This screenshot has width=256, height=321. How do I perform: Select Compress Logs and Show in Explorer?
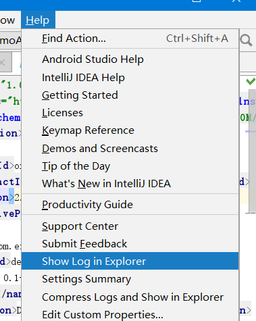(x=130, y=297)
